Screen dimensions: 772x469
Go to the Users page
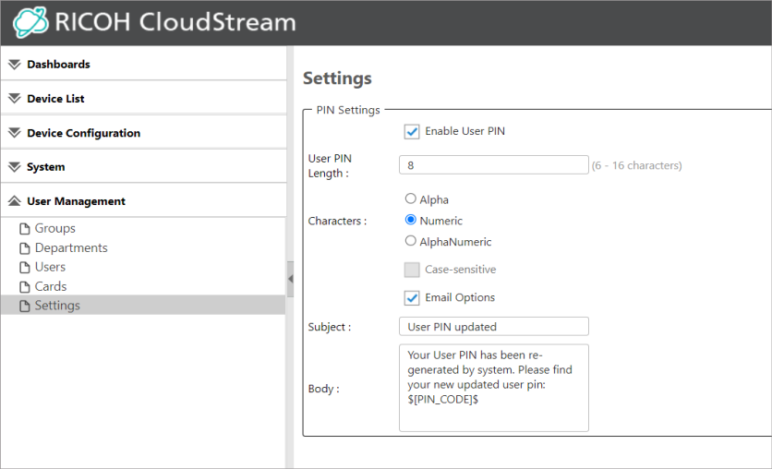pyautogui.click(x=50, y=268)
